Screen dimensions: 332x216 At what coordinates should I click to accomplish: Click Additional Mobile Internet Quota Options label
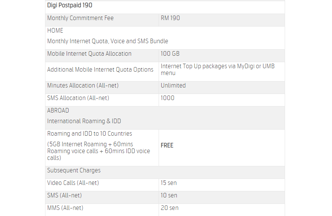[x=100, y=70]
